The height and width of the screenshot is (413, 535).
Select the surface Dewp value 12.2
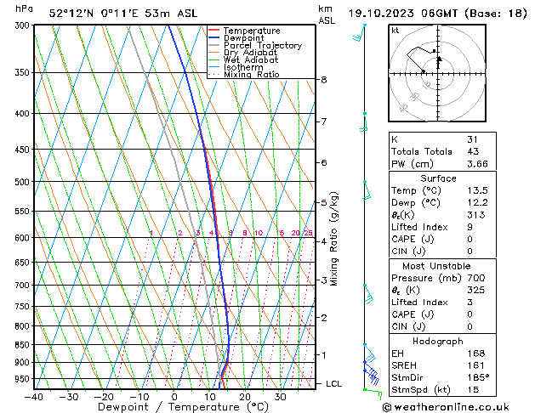477,202
